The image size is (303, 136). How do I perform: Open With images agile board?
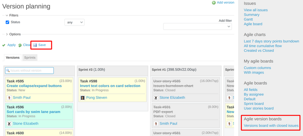coord(254,72)
